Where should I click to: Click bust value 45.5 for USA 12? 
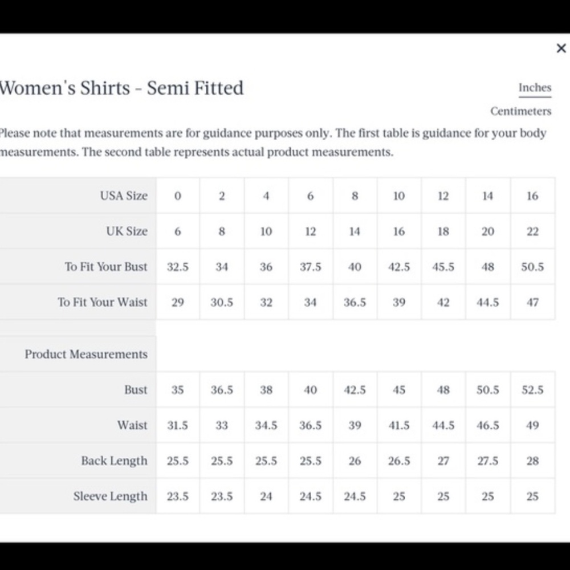[443, 267]
